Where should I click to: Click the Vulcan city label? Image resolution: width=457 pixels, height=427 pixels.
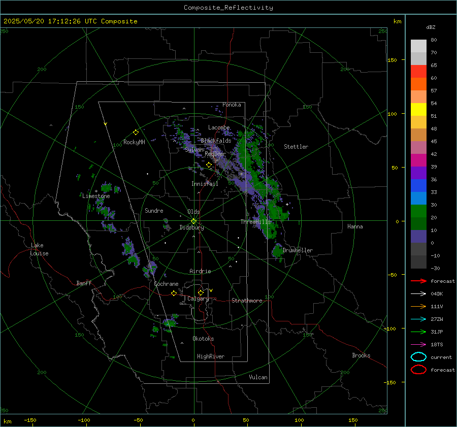click(x=258, y=377)
